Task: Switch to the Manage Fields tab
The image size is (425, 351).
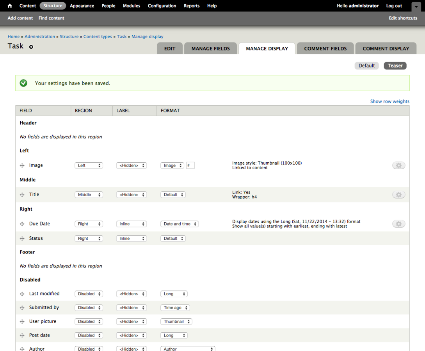Action: [x=211, y=48]
